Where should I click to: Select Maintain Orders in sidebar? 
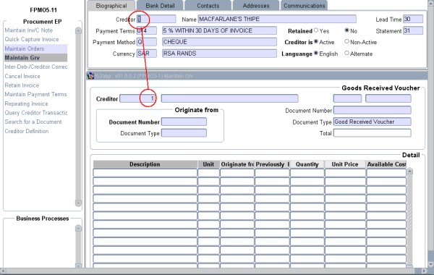pos(35,48)
